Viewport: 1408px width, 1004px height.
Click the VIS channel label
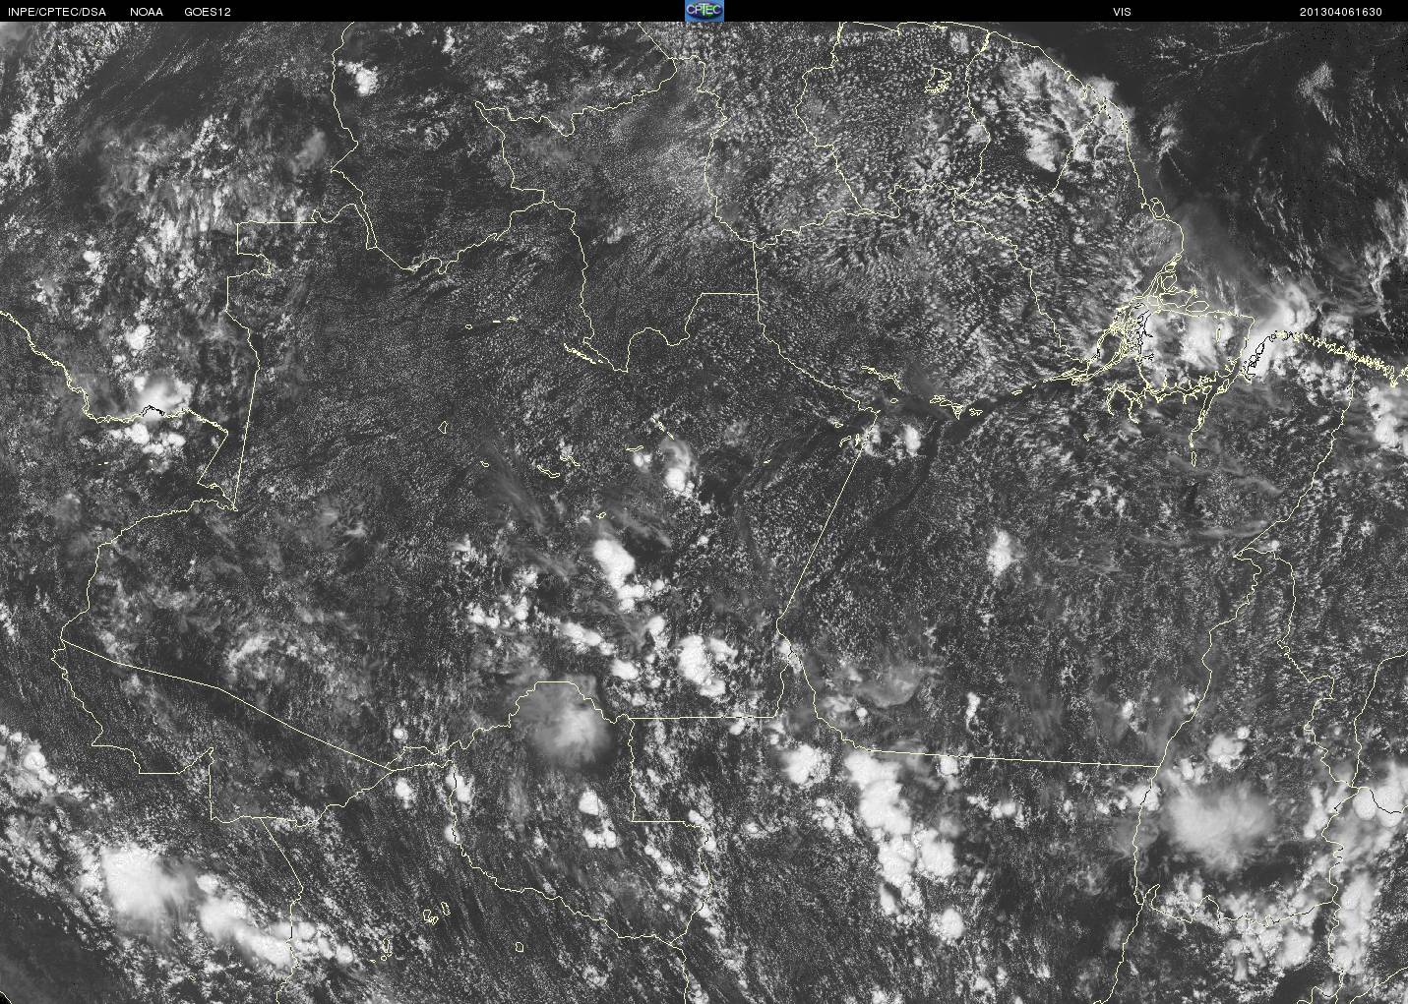coord(1122,12)
